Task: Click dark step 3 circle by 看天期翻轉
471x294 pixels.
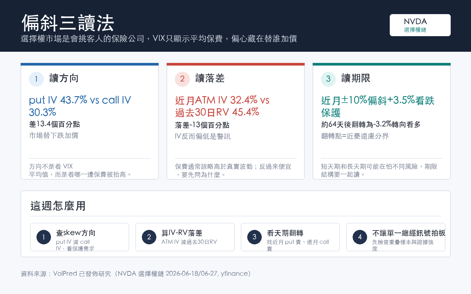Action: [254, 237]
